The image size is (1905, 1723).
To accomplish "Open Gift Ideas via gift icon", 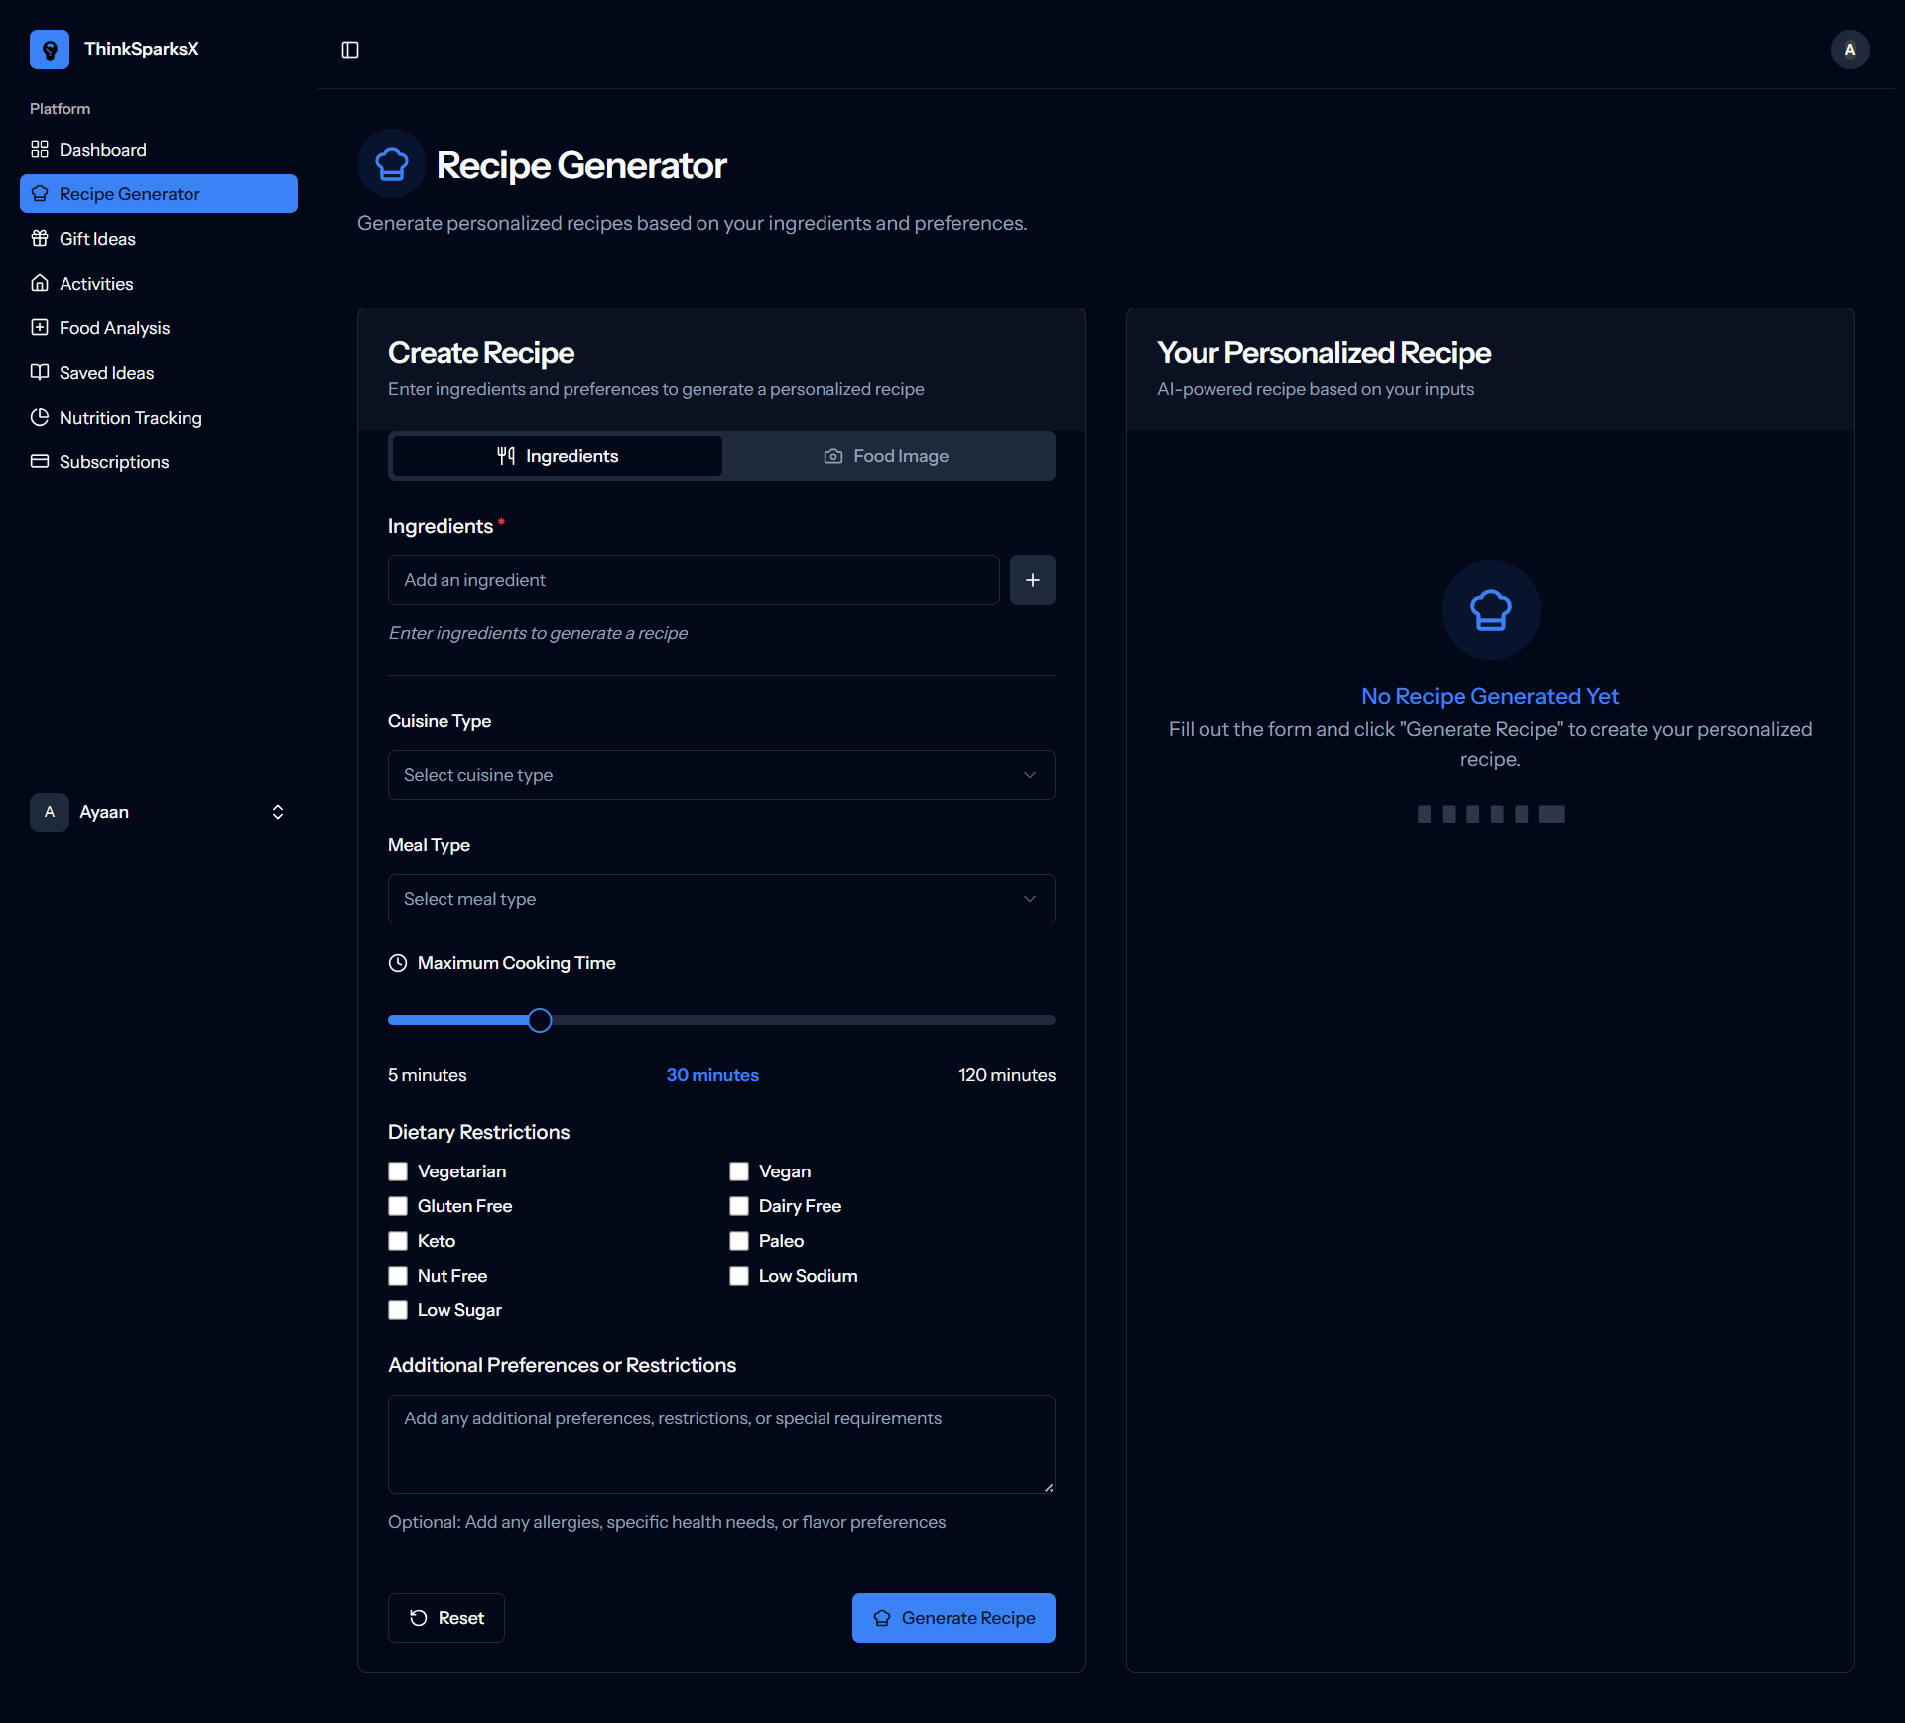I will pos(40,238).
